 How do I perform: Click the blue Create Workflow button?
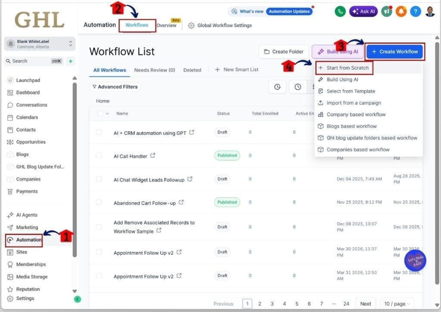394,51
